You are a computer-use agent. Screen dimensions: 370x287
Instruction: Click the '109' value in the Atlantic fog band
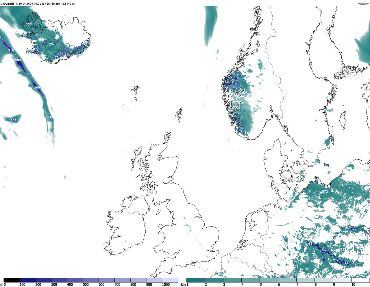37,87
